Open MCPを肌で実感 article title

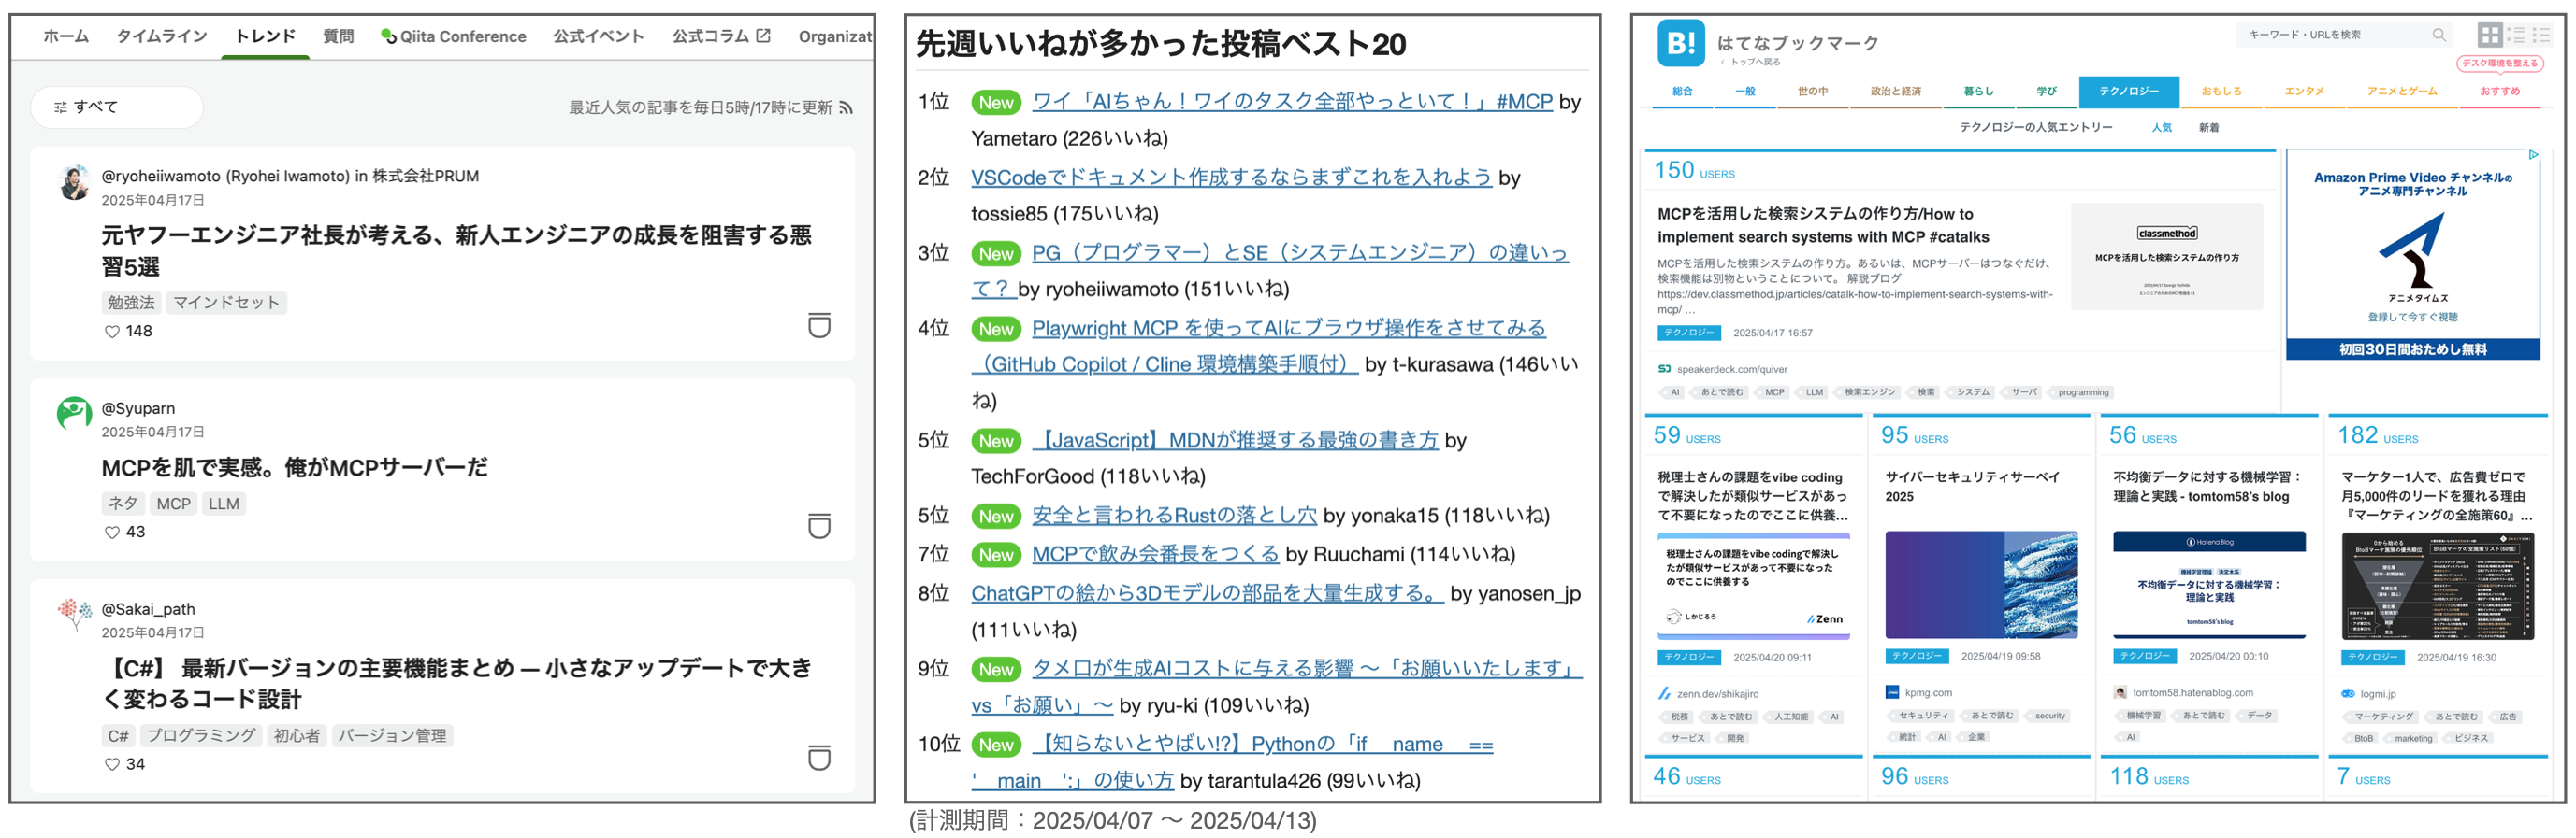pos(294,467)
